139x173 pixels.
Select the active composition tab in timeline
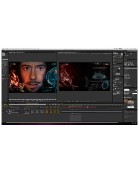(32, 103)
